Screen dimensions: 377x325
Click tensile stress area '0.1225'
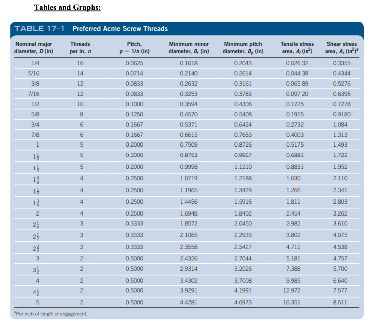tap(295, 104)
